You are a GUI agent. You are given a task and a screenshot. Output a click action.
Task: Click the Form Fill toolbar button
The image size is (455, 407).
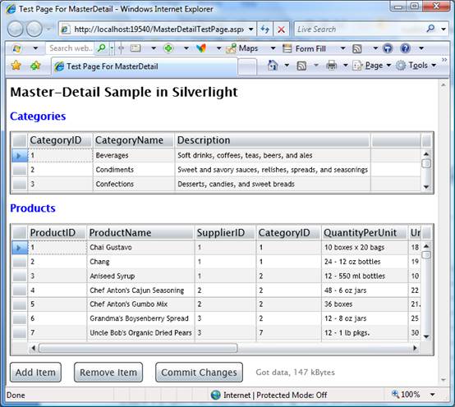[x=304, y=48]
